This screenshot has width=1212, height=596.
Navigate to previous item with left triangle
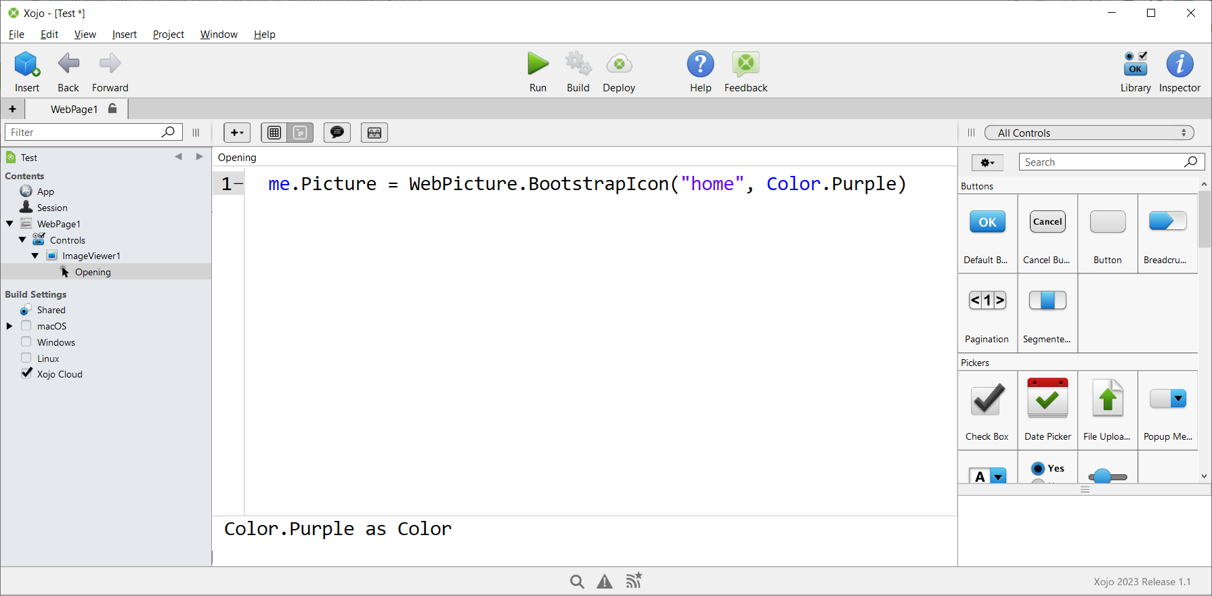(179, 157)
